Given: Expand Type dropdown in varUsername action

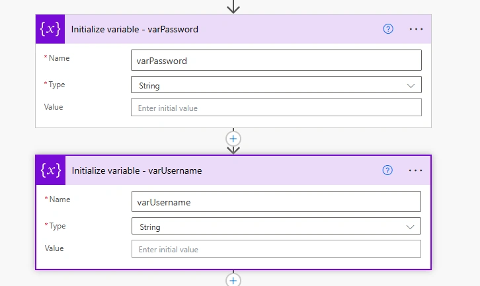Looking at the screenshot, I should coord(276,226).
